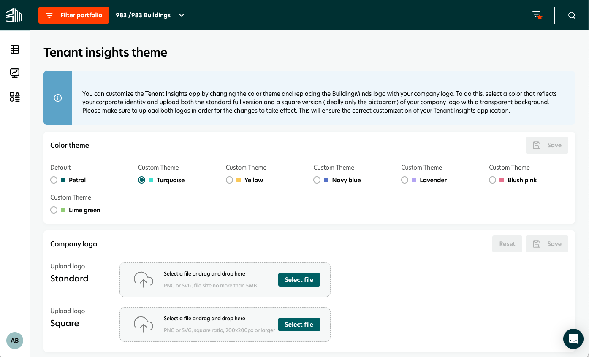Click 'PNG or SVG, file size no more than 5MB'
This screenshot has height=357, width=589.
(x=210, y=286)
